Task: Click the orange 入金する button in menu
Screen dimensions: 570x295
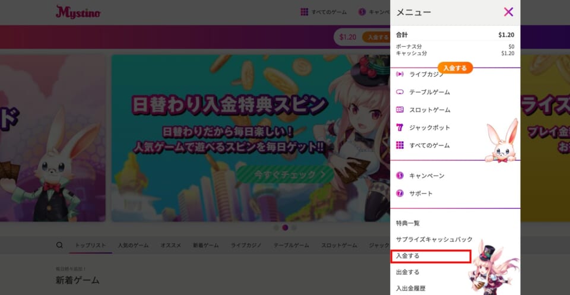Action: point(455,68)
